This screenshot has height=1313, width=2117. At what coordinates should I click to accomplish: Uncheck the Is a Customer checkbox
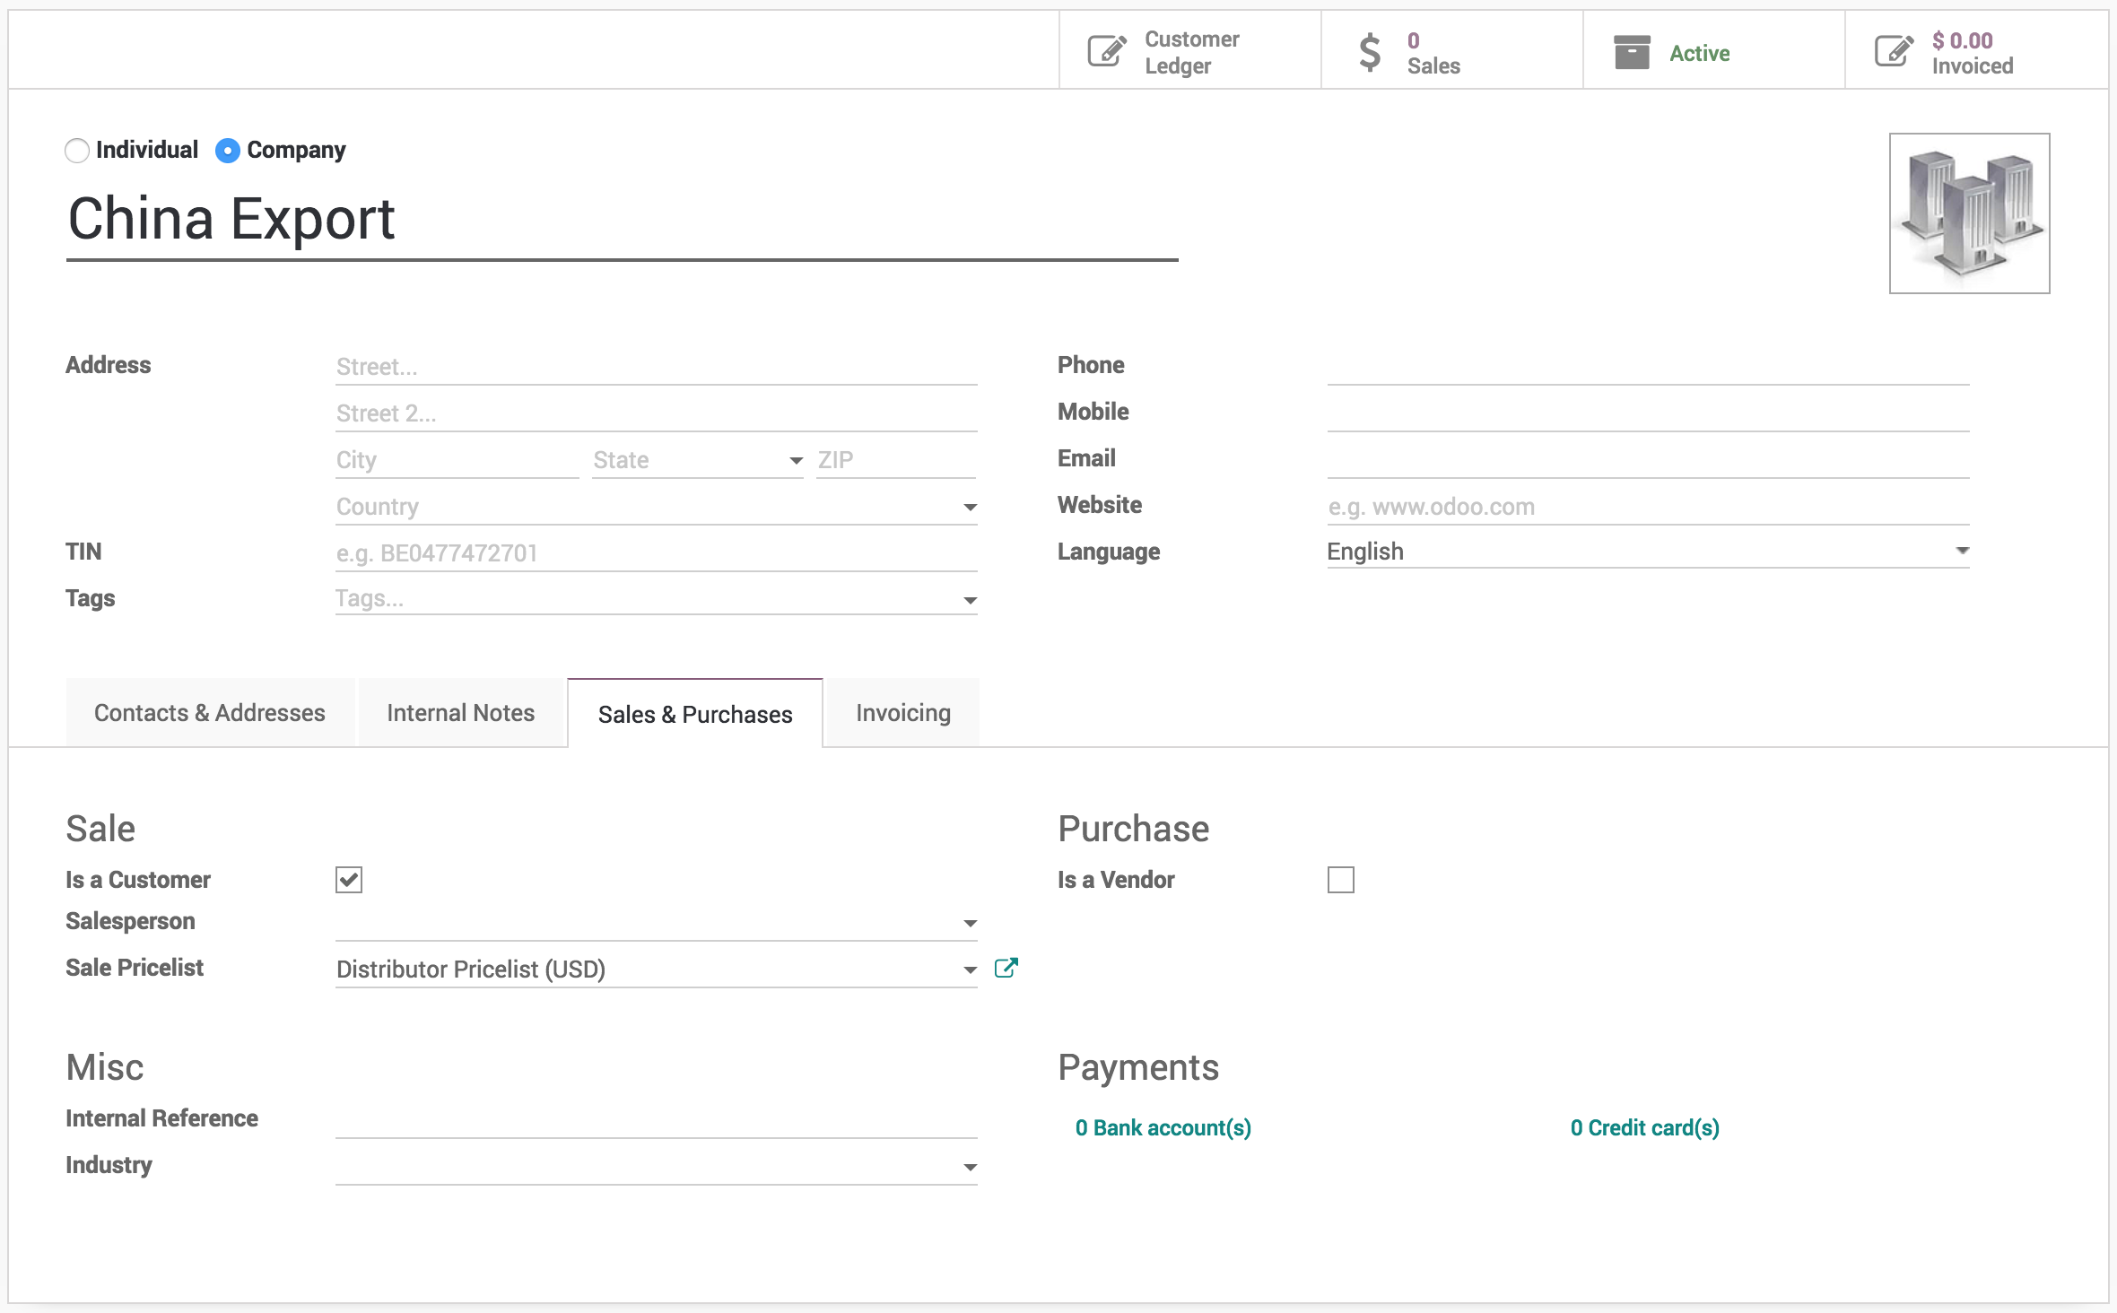point(349,880)
